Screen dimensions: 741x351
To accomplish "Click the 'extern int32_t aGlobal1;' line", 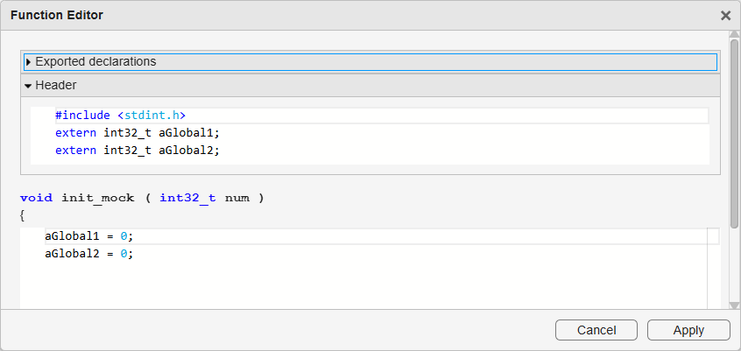I will 138,133.
